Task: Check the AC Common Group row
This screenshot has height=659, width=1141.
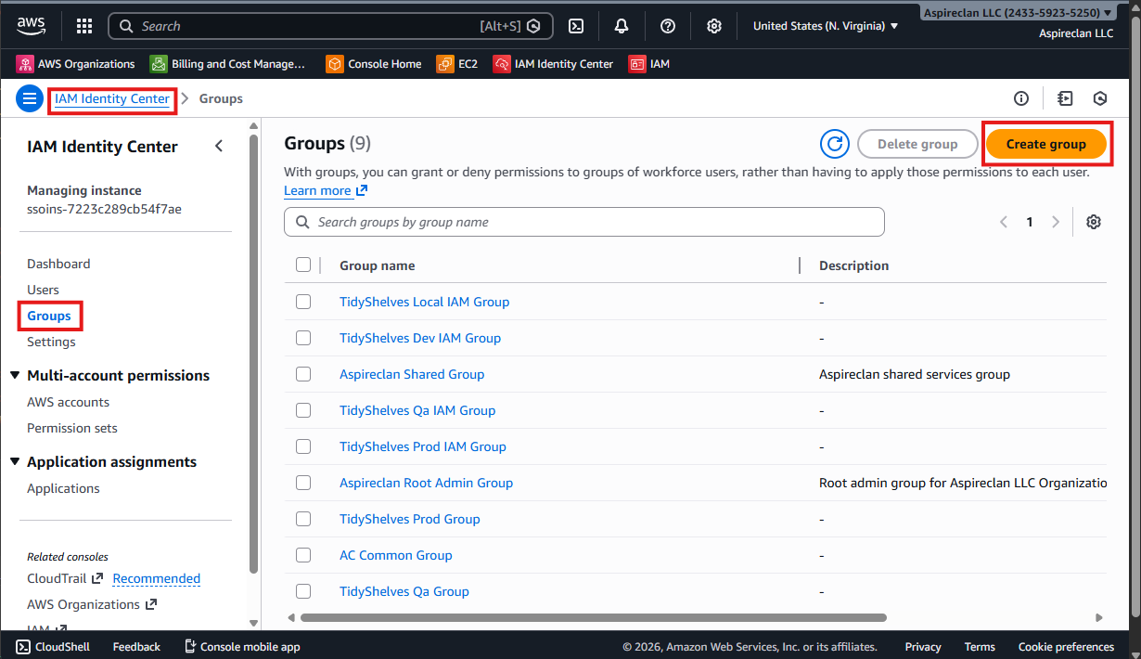Action: coord(303,555)
